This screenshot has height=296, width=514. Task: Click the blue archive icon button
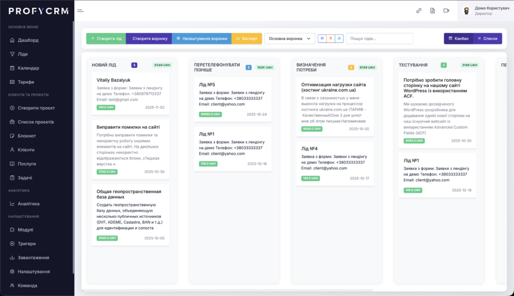click(339, 38)
